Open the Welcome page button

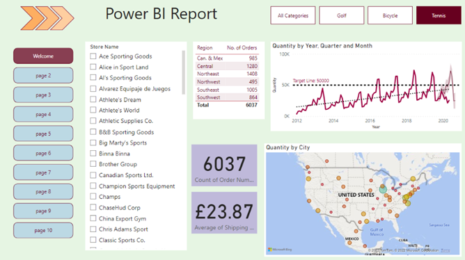[x=43, y=56]
